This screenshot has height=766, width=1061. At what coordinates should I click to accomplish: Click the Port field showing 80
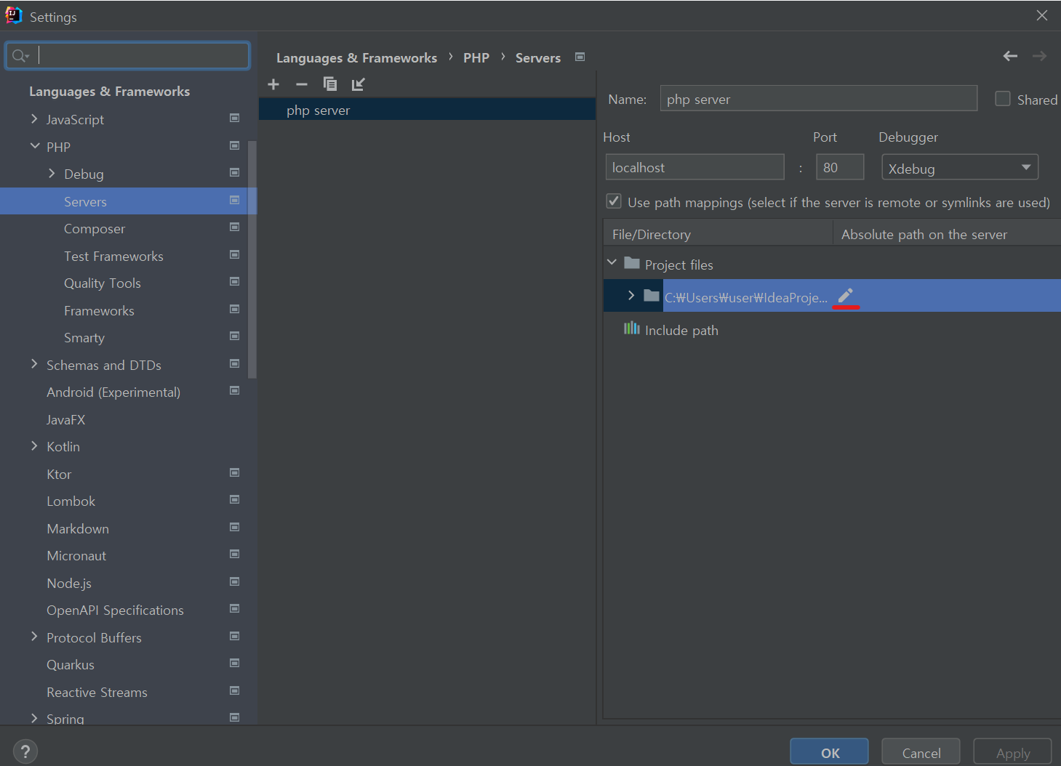coord(840,167)
